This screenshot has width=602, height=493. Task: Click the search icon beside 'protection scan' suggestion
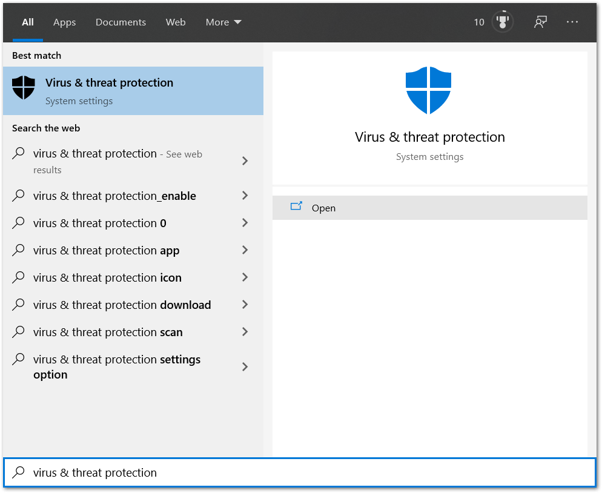pyautogui.click(x=18, y=332)
